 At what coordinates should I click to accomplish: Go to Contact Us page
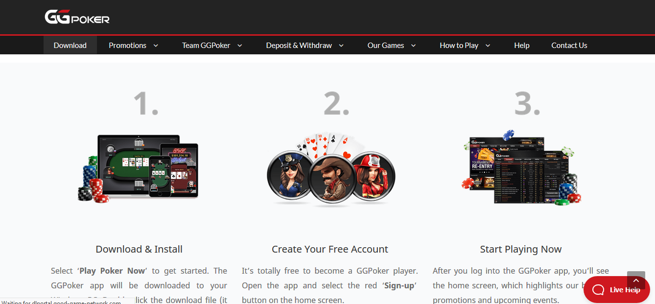[x=569, y=45]
